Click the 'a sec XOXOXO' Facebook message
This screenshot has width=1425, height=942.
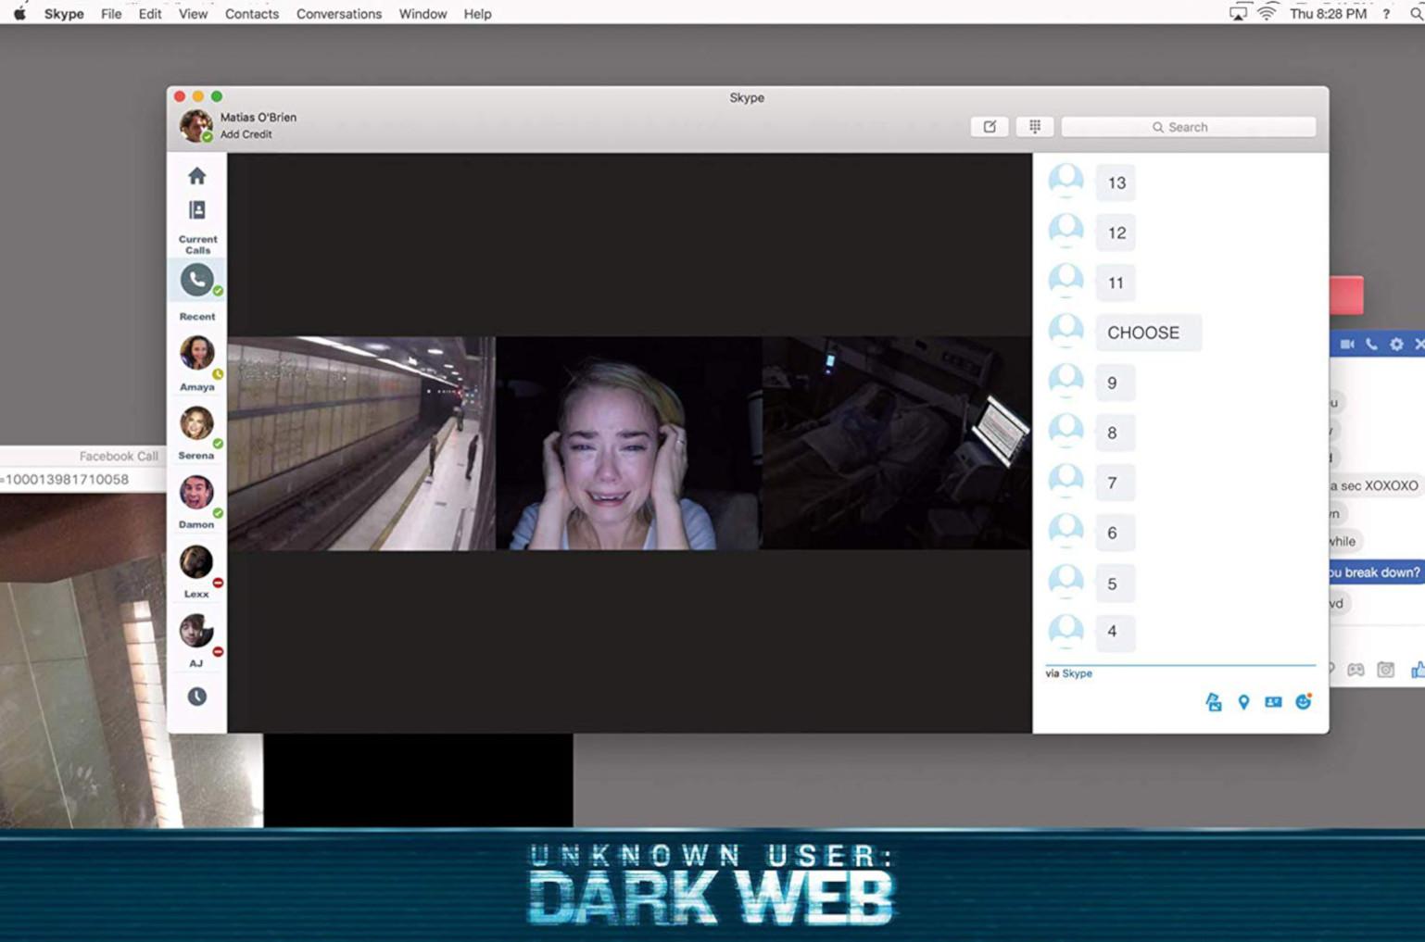point(1375,485)
